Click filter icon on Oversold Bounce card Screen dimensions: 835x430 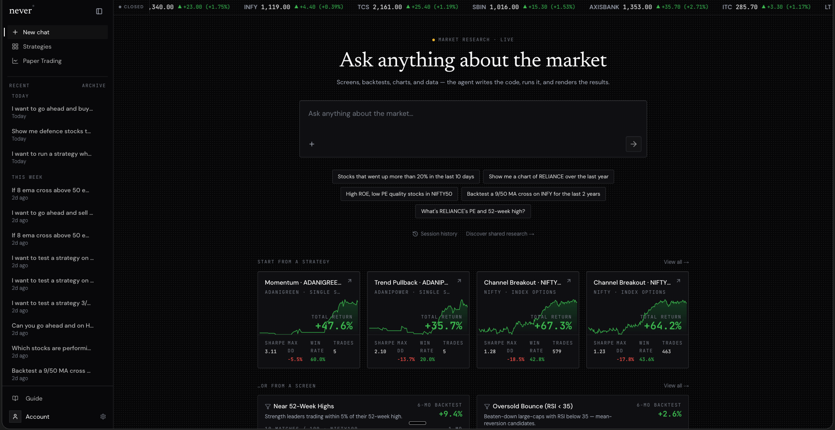487,407
